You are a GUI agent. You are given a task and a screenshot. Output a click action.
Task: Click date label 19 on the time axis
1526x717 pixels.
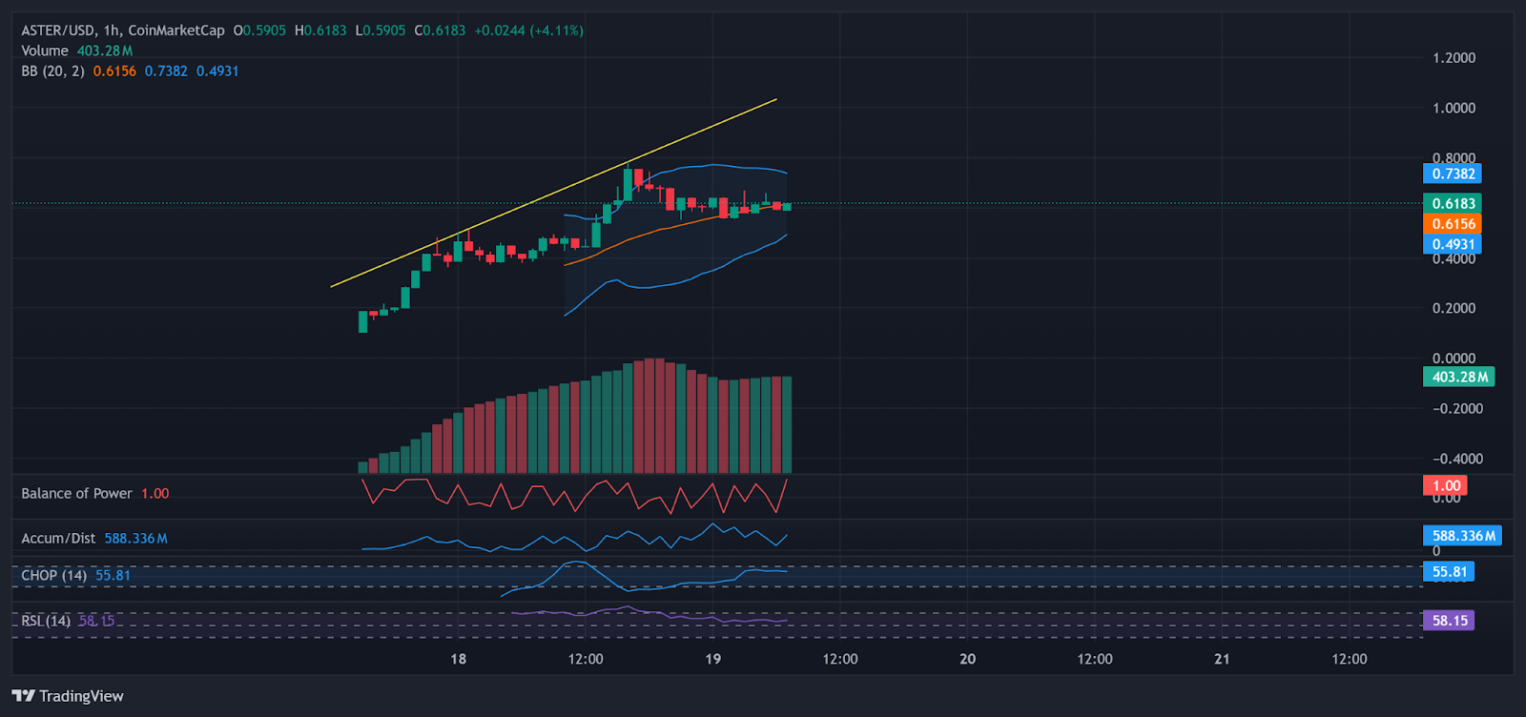[712, 659]
